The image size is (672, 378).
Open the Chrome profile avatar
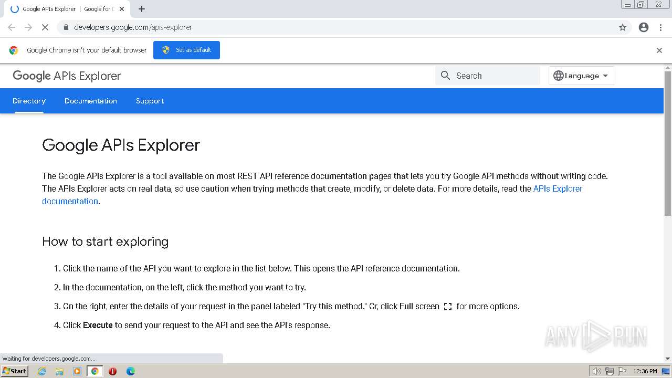coord(644,27)
